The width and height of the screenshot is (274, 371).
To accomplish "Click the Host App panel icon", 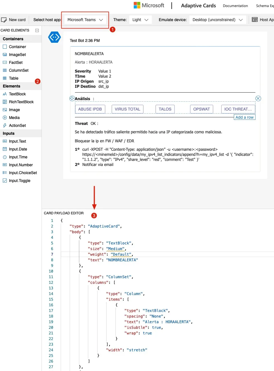I will (x=255, y=20).
